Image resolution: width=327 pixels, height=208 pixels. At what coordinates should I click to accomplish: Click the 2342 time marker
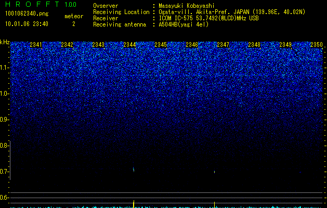pos(67,45)
